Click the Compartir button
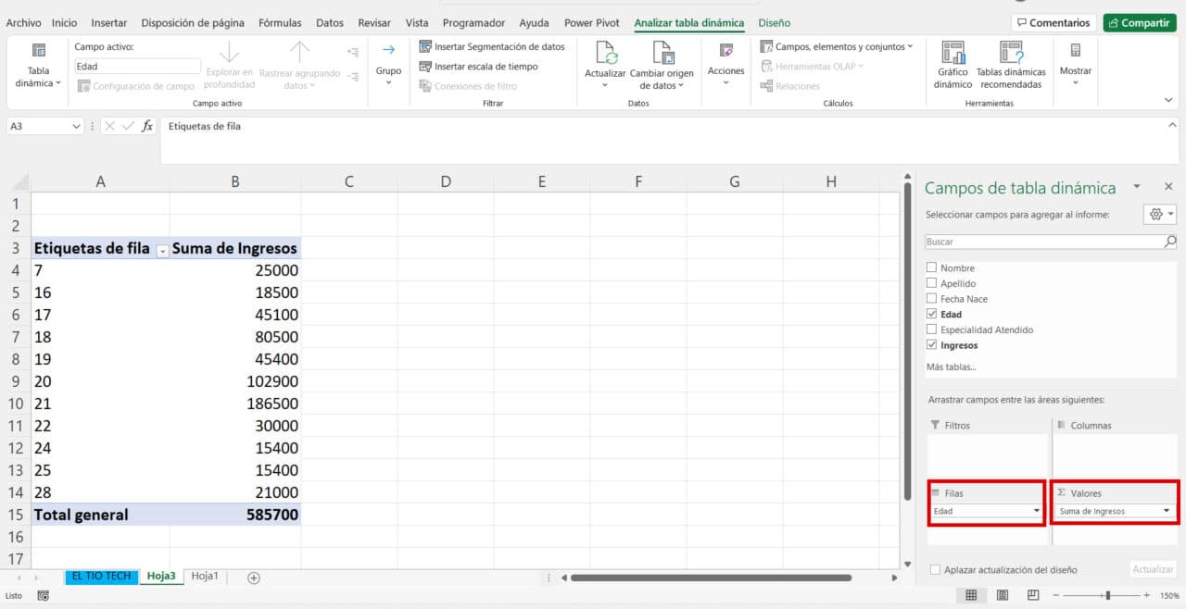Viewport: 1186px width, 609px height. (1139, 23)
